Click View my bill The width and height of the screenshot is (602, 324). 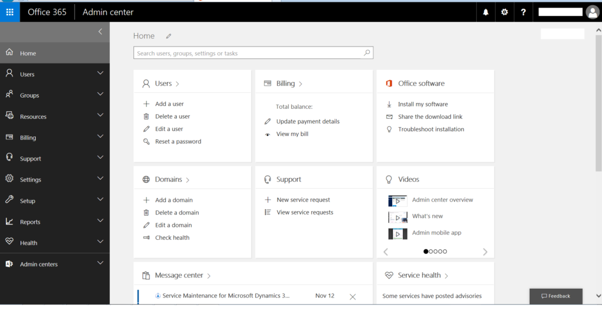tap(292, 134)
